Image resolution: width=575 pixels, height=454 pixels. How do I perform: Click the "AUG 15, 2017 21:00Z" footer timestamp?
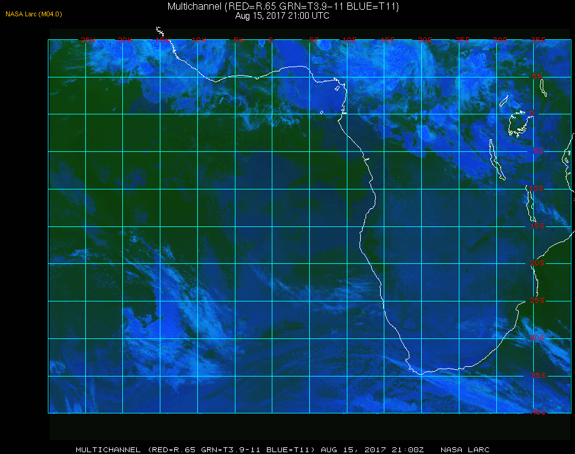(x=372, y=450)
